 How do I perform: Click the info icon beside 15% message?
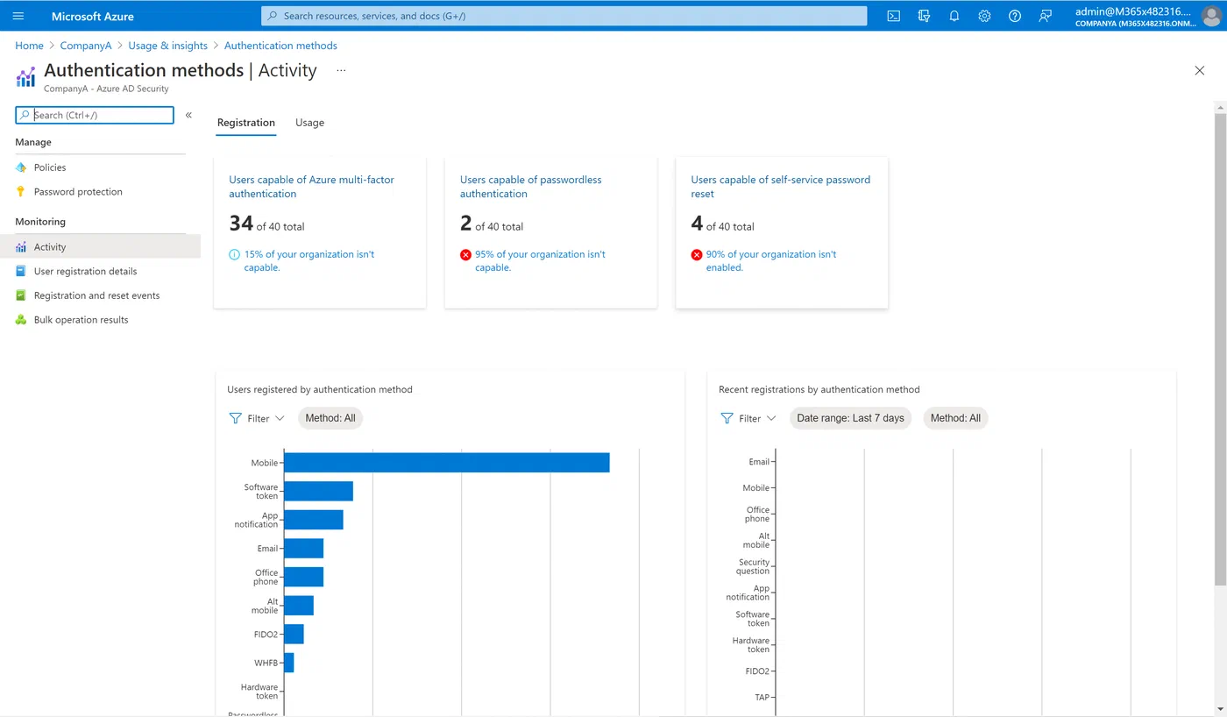[x=234, y=254]
